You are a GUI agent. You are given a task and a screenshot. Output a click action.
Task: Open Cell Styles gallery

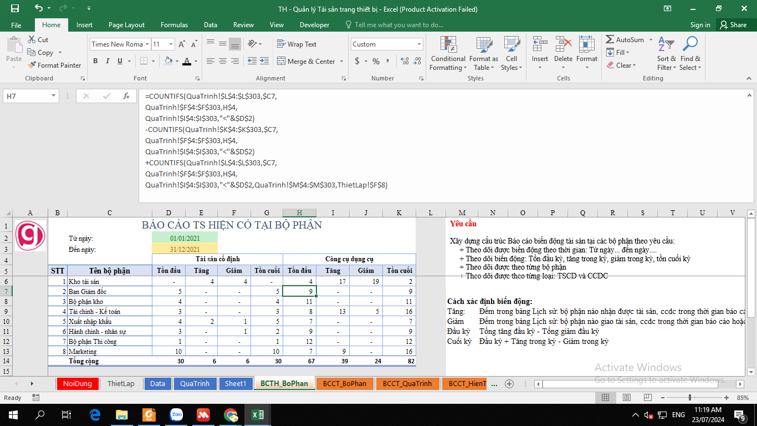512,54
